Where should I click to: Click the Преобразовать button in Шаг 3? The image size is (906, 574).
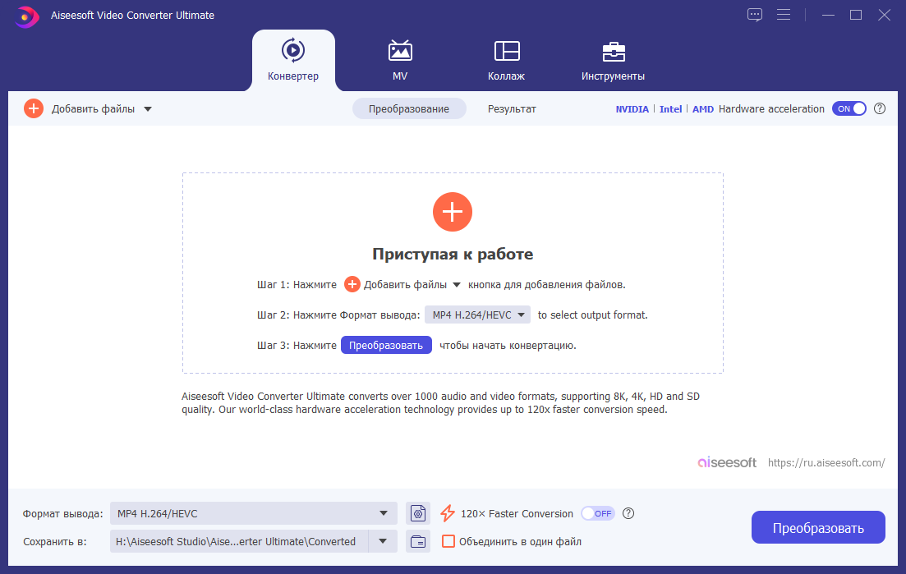point(386,346)
